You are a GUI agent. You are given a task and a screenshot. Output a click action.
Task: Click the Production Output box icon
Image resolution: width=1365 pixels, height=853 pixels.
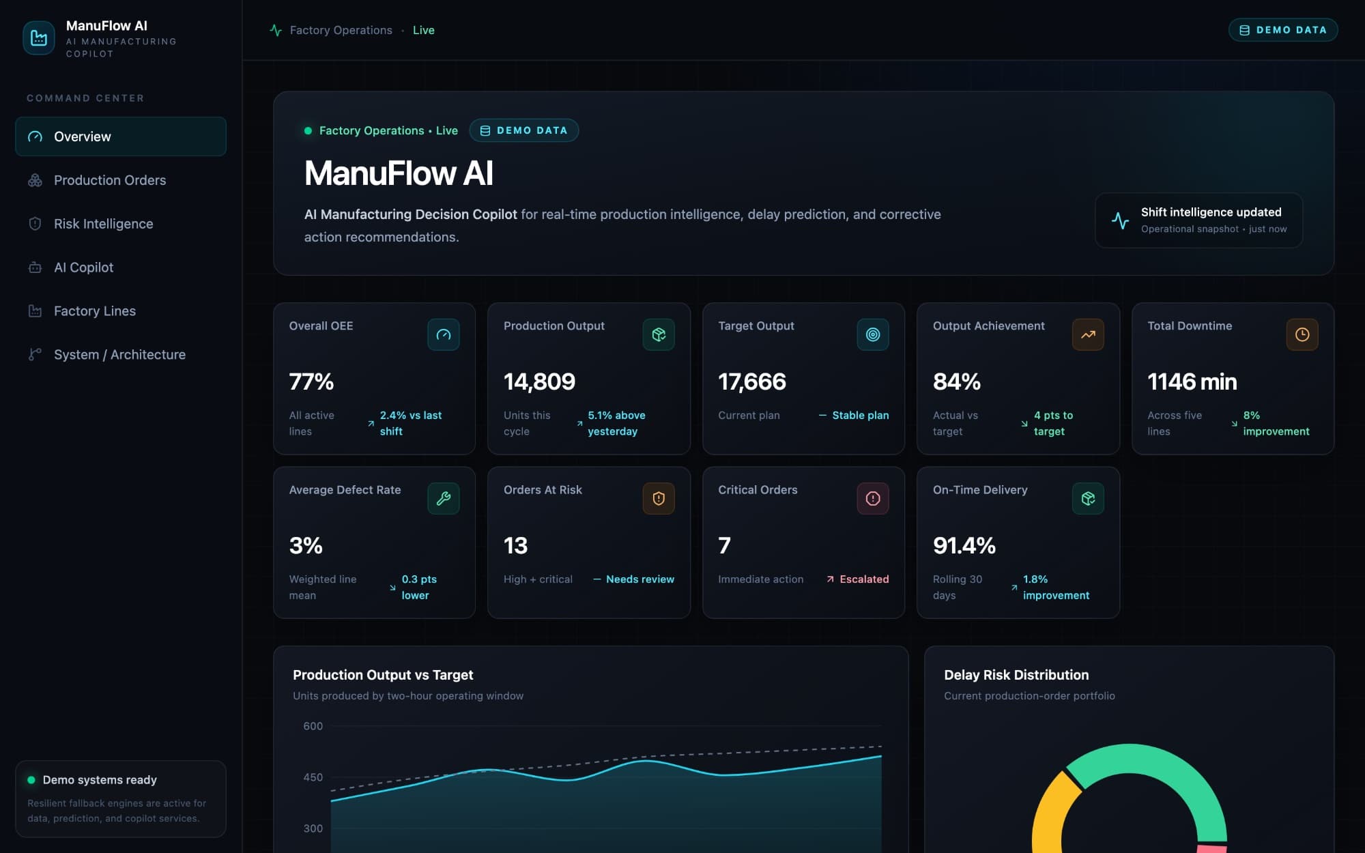pos(659,334)
